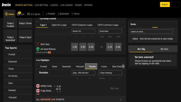Open Live section with counter badge
Viewport: 181px width, 102px height.
[x=21, y=14]
